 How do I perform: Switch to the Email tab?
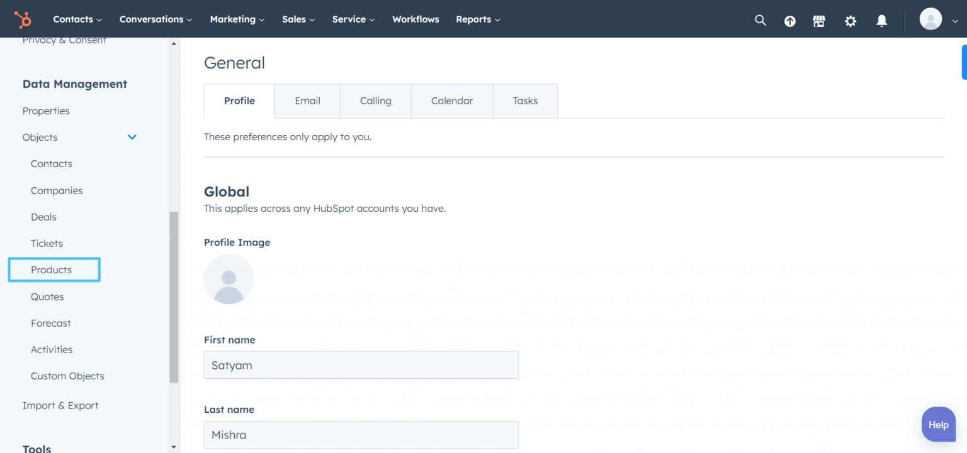[x=307, y=101]
